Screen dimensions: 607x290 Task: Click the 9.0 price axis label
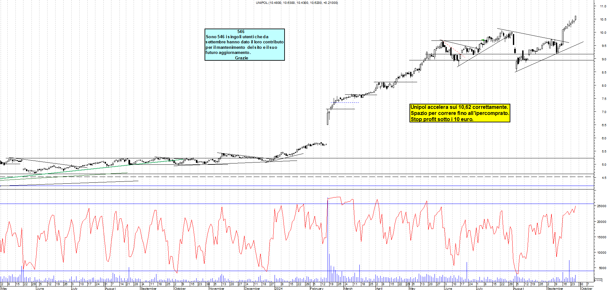603,59
